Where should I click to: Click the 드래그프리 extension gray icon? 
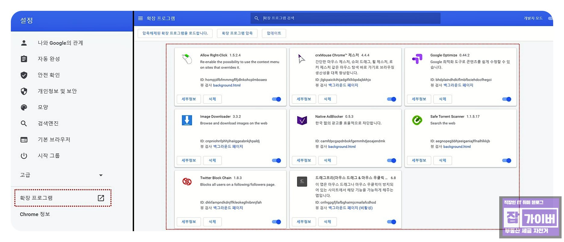[x=302, y=182]
